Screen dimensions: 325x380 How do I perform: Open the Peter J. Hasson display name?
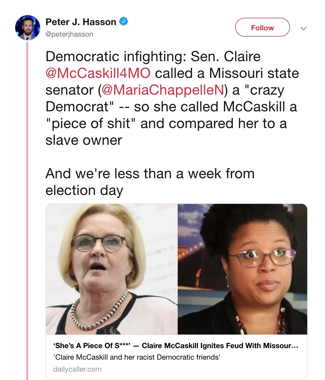[x=81, y=22]
